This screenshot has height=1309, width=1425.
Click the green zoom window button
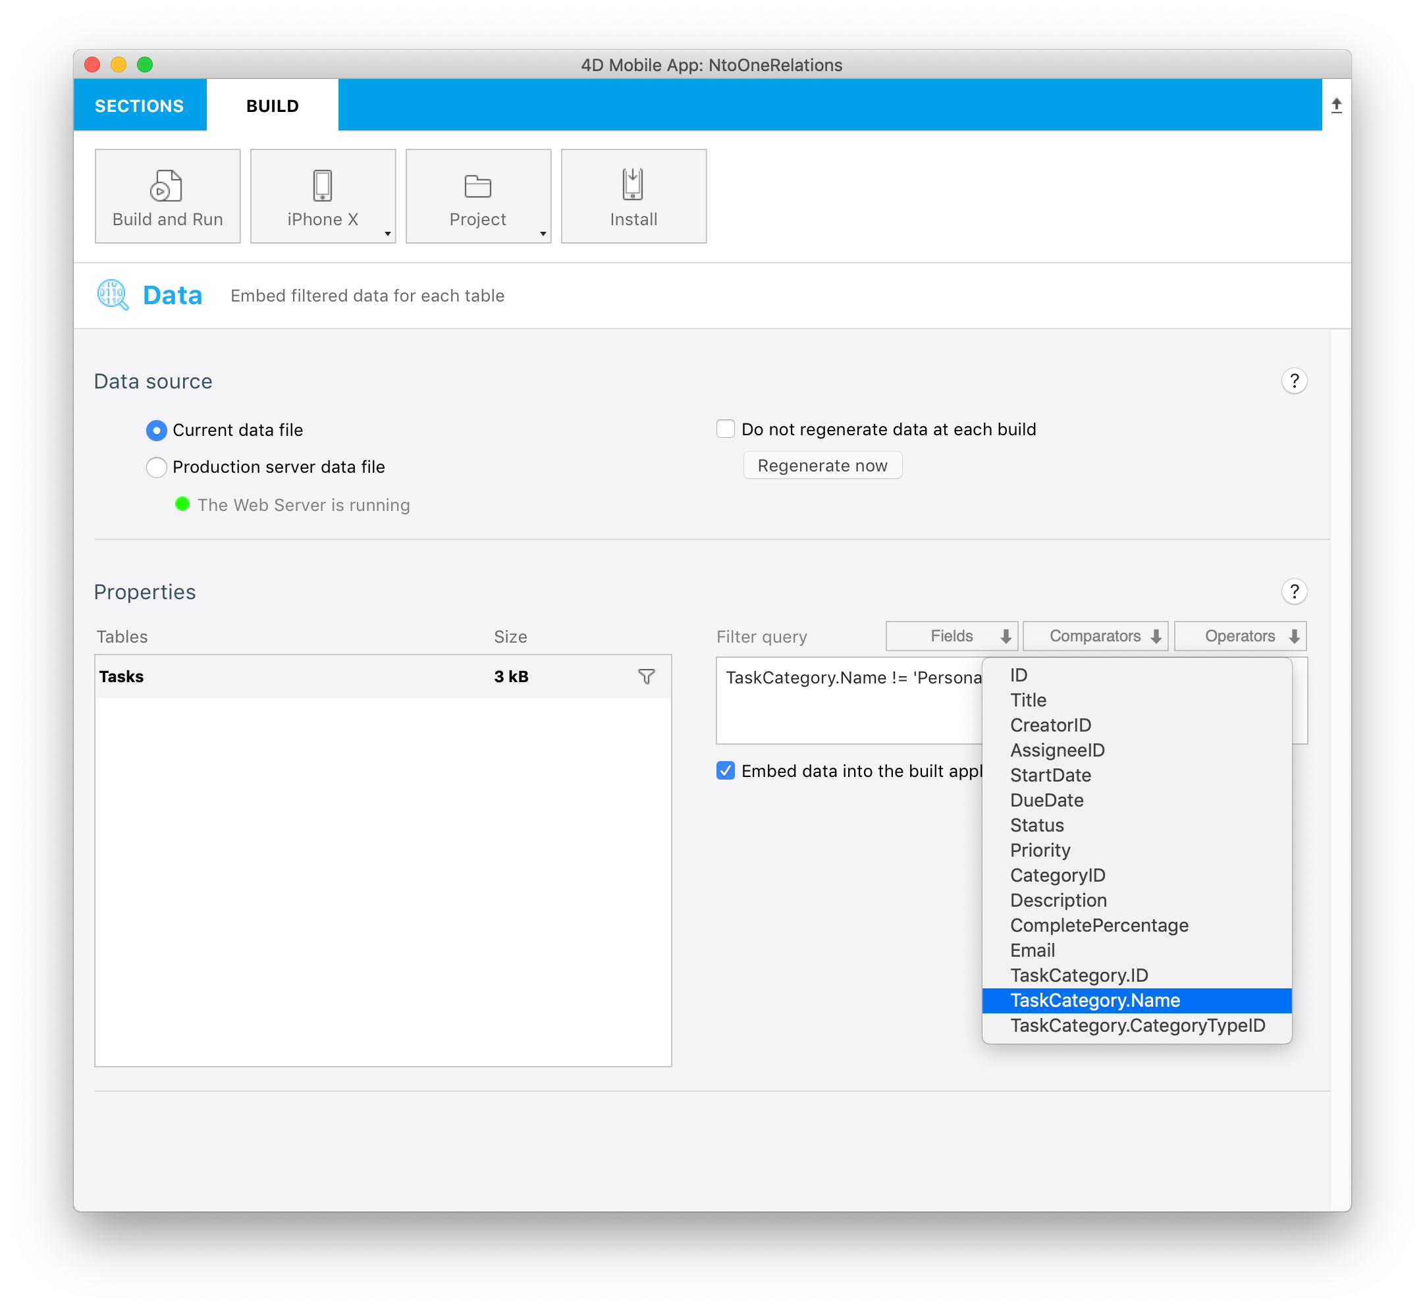coord(145,65)
